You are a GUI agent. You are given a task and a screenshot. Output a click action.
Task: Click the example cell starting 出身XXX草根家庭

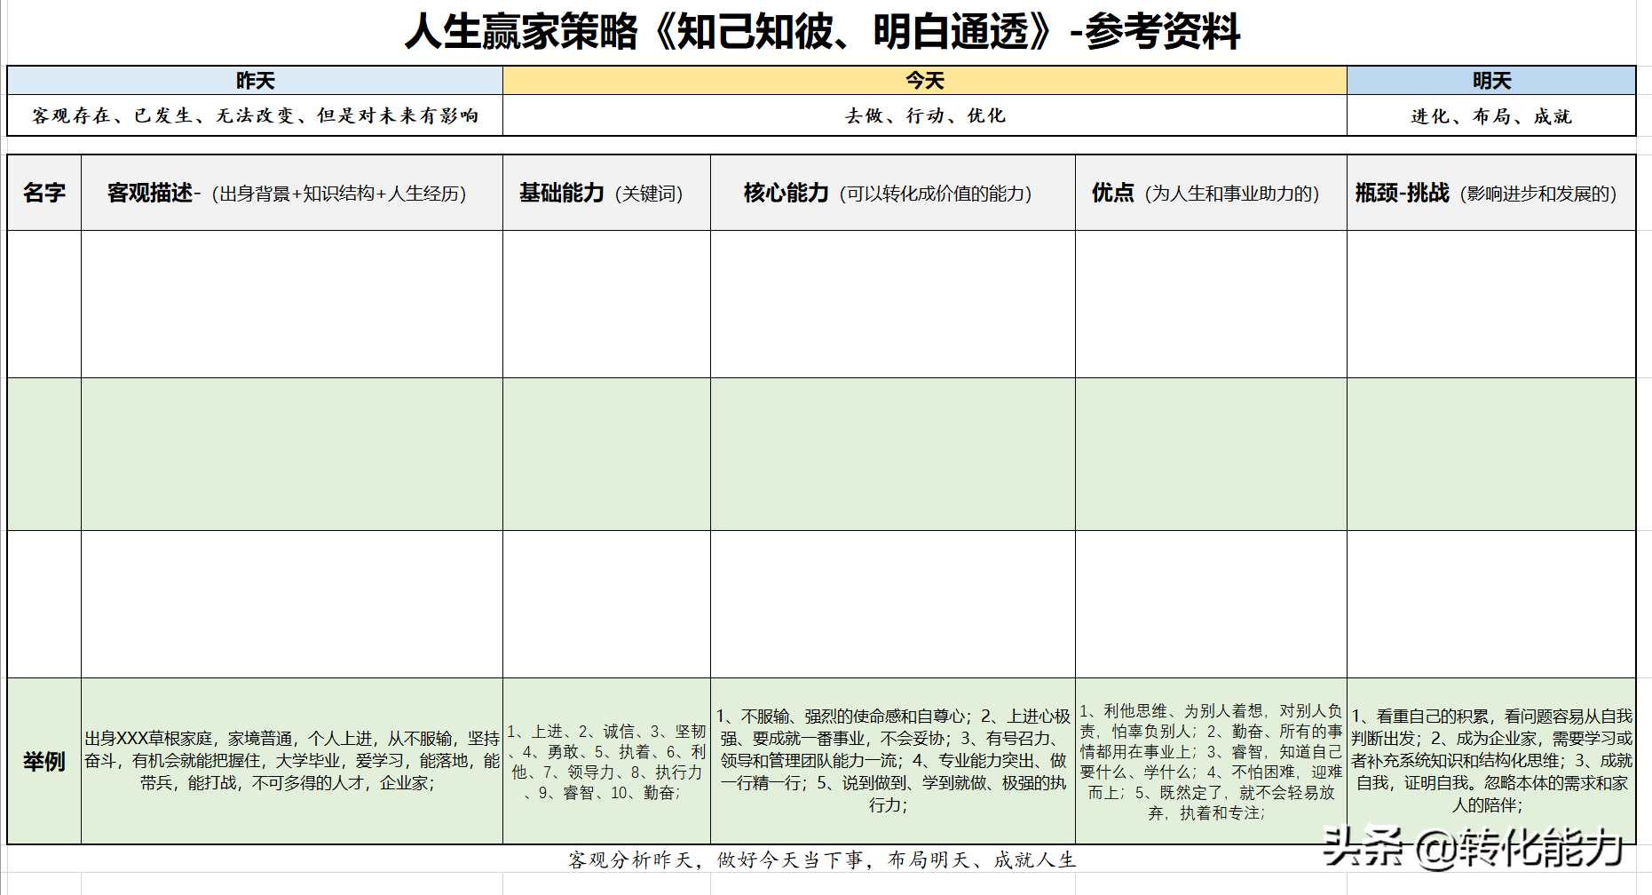[292, 761]
